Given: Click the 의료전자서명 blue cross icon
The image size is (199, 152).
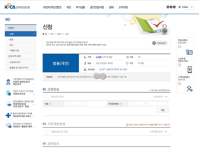Looking at the screenshot, I should 9,115.
